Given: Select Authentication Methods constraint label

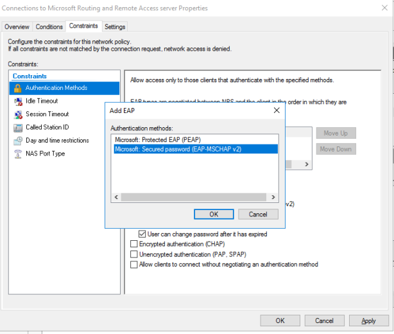Looking at the screenshot, I should tap(56, 88).
